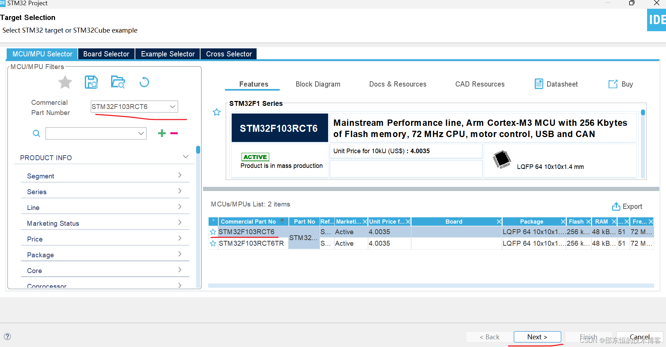Restore the STM32 Project window
This screenshot has width=666, height=347.
[x=632, y=3]
